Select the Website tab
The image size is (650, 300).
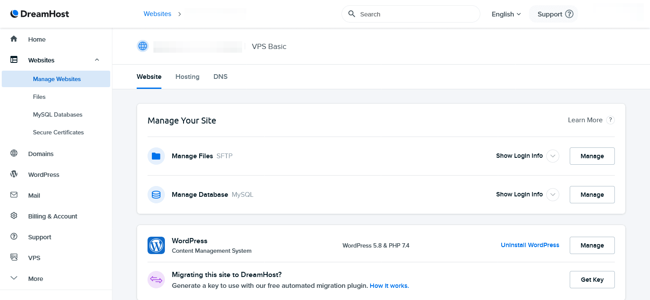[x=149, y=77]
